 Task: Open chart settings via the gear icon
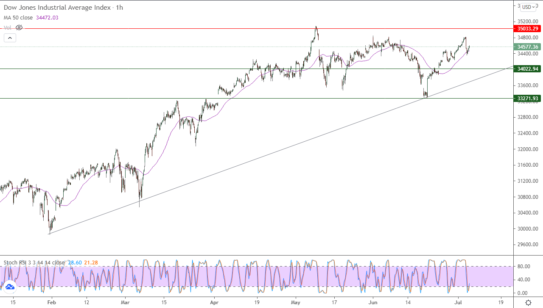(x=528, y=302)
